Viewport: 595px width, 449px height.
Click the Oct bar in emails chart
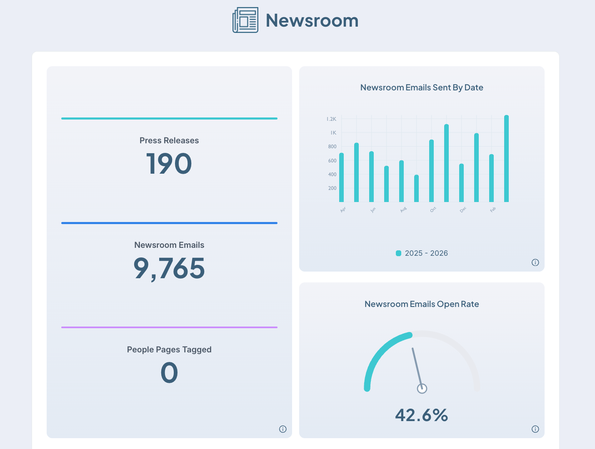432,171
